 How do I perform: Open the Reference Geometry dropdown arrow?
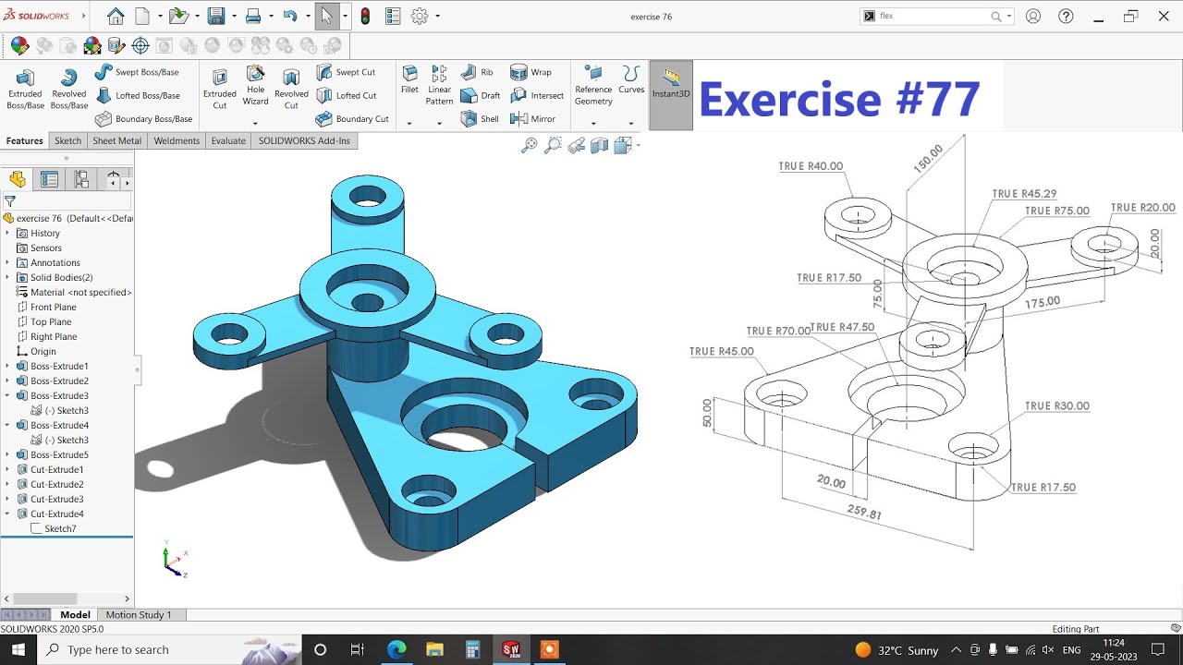click(593, 123)
